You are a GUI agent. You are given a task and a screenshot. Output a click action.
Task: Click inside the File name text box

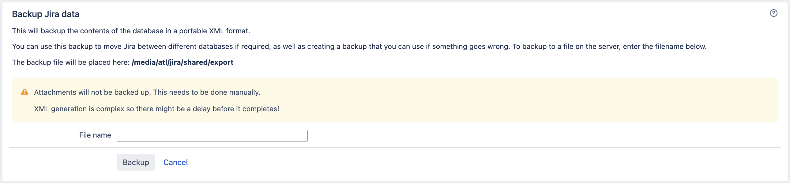click(x=212, y=135)
